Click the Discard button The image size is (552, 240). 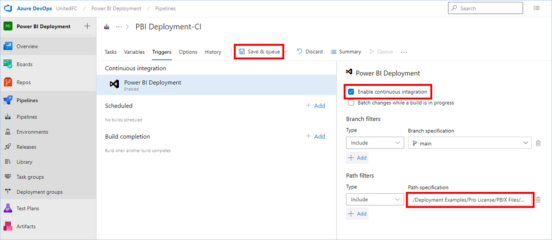point(310,52)
